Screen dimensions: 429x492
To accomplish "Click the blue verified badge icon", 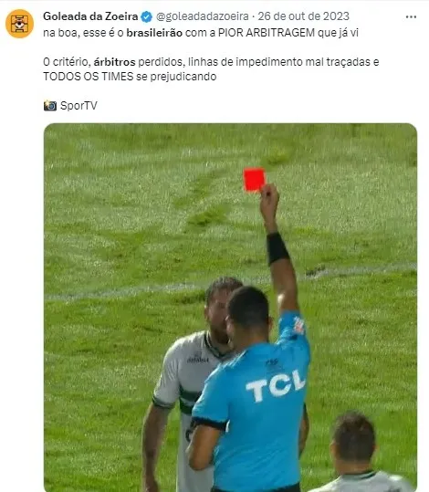I will click(147, 16).
